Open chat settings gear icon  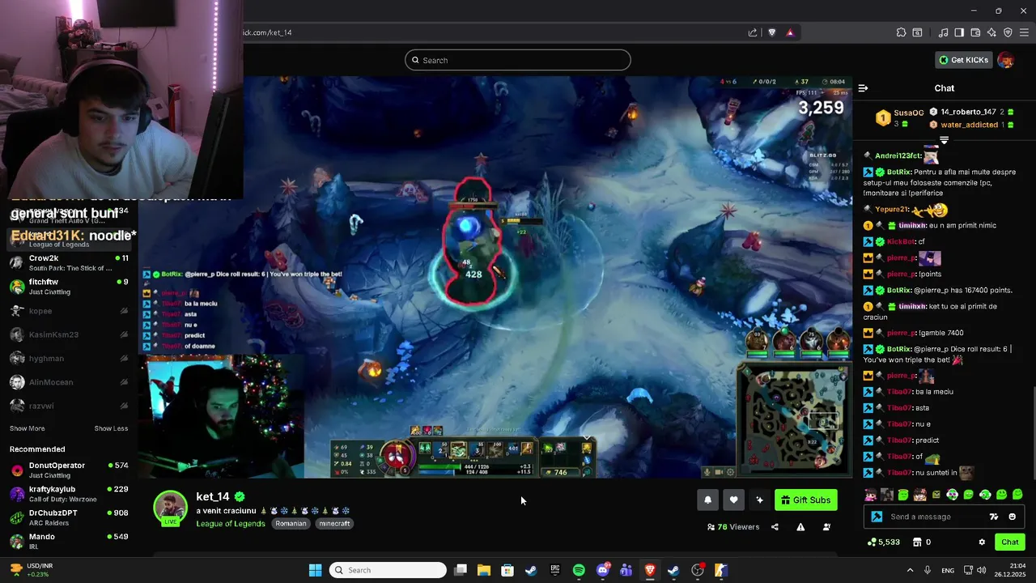click(x=982, y=543)
